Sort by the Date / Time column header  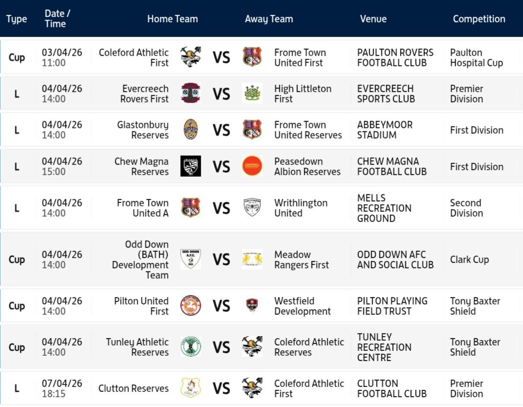pyautogui.click(x=57, y=19)
